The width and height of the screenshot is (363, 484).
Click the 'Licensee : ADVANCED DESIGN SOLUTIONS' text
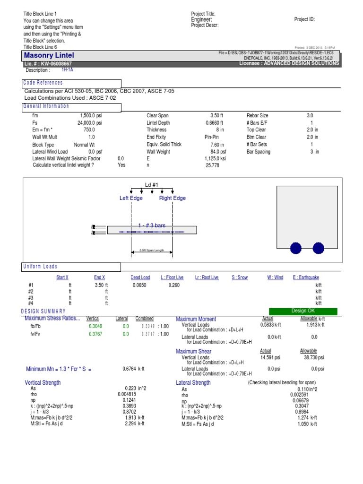pyautogui.click(x=289, y=63)
